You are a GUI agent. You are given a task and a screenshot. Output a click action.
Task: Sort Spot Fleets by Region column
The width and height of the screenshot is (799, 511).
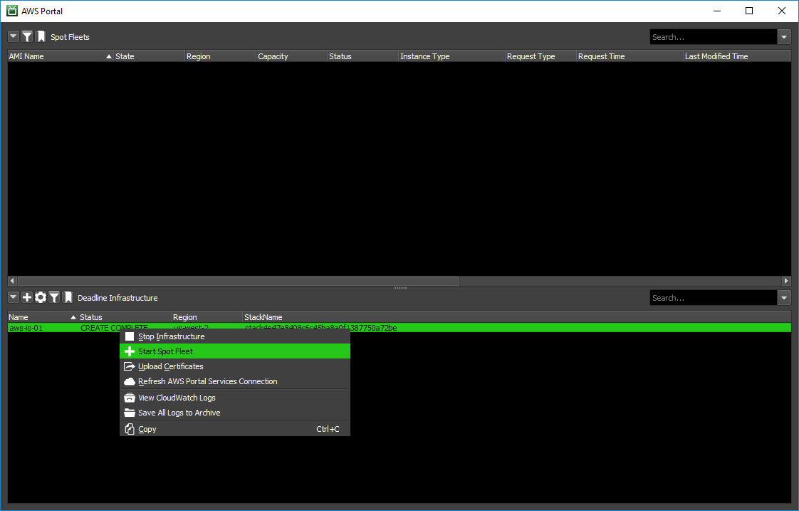point(220,56)
